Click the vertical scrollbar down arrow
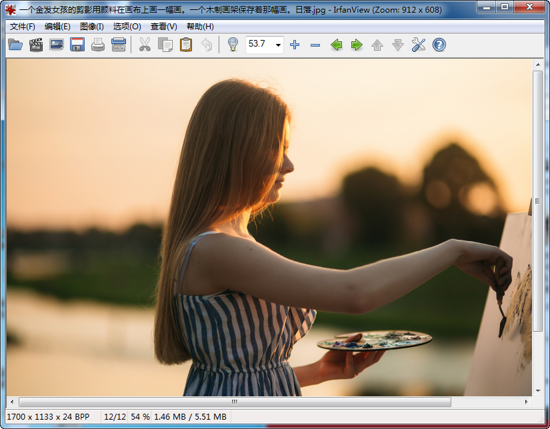The image size is (550, 429). (x=538, y=391)
